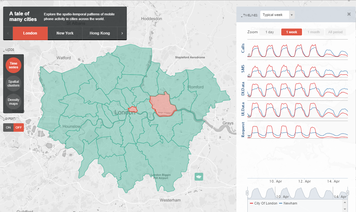Image resolution: width=356 pixels, height=212 pixels.
Task: Select the red Newham borough on map
Action: click(163, 105)
